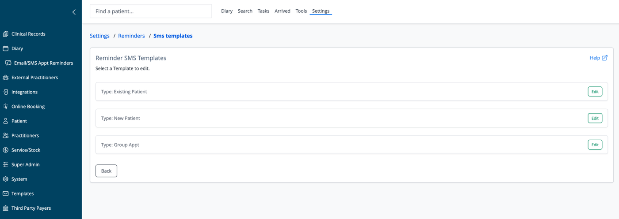Edit the Existing Patient template
This screenshot has width=619, height=219.
pos(595,92)
